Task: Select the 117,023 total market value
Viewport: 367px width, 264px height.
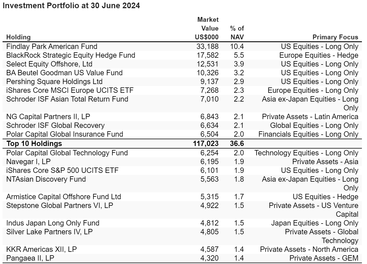Action: click(x=206, y=143)
